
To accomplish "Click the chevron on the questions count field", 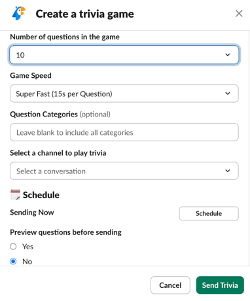I will (228, 55).
